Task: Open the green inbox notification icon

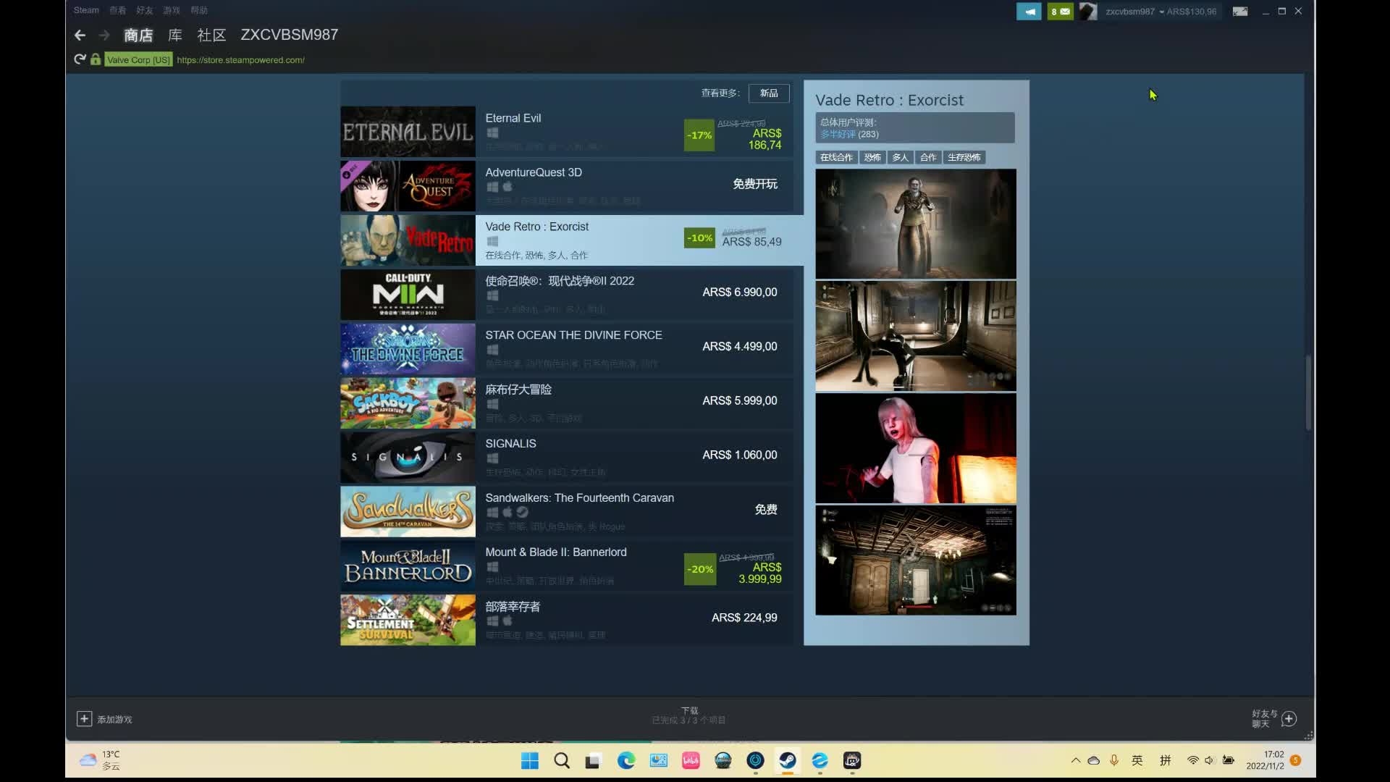Action: pos(1061,11)
